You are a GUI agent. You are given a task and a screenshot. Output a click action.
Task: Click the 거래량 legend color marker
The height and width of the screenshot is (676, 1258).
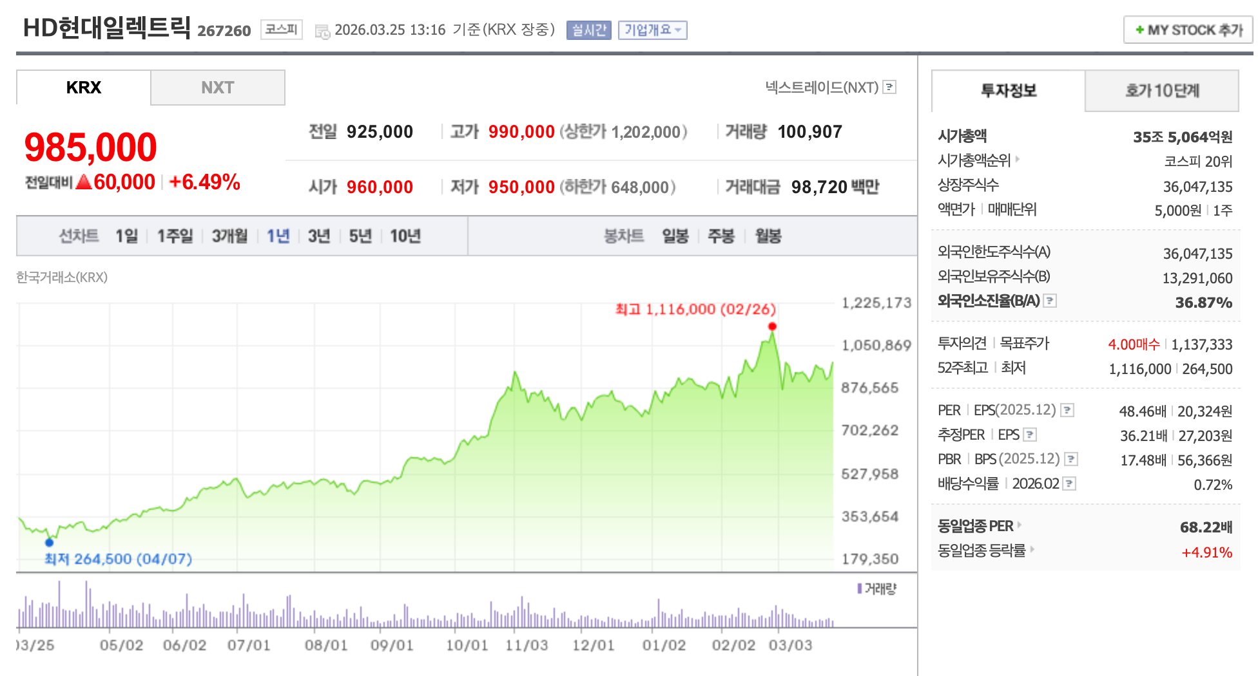point(860,588)
